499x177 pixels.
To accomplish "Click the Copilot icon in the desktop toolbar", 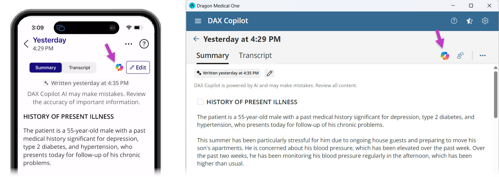I will coord(445,56).
